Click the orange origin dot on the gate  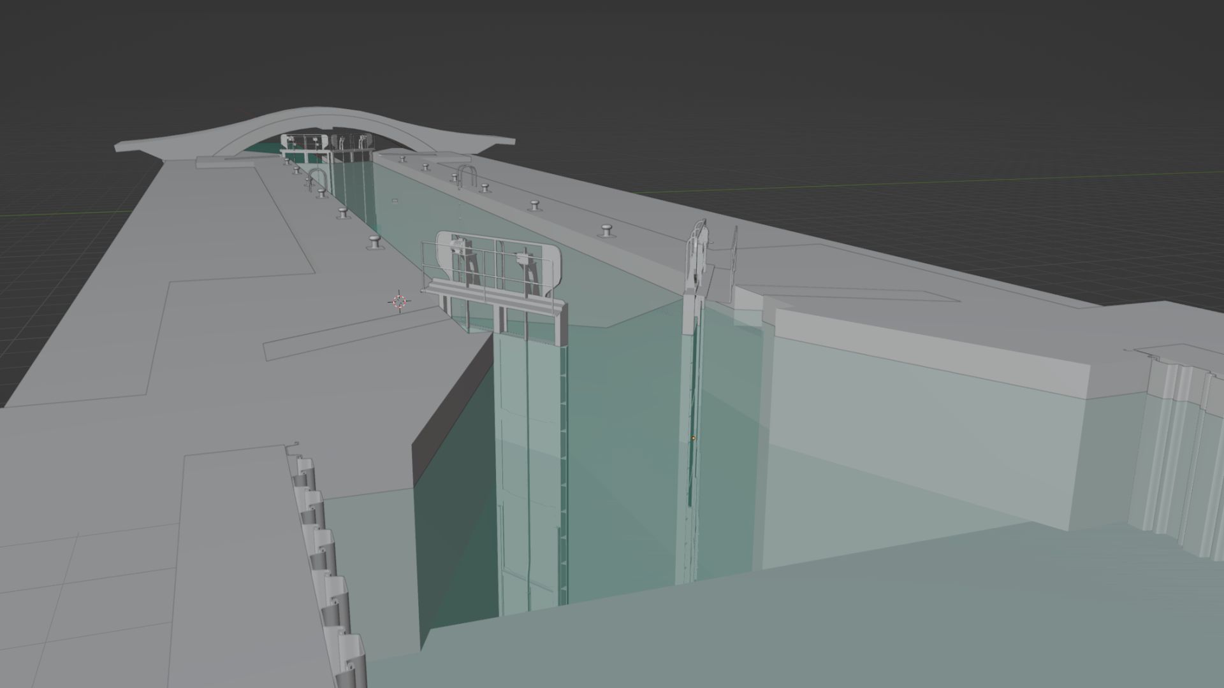[694, 438]
